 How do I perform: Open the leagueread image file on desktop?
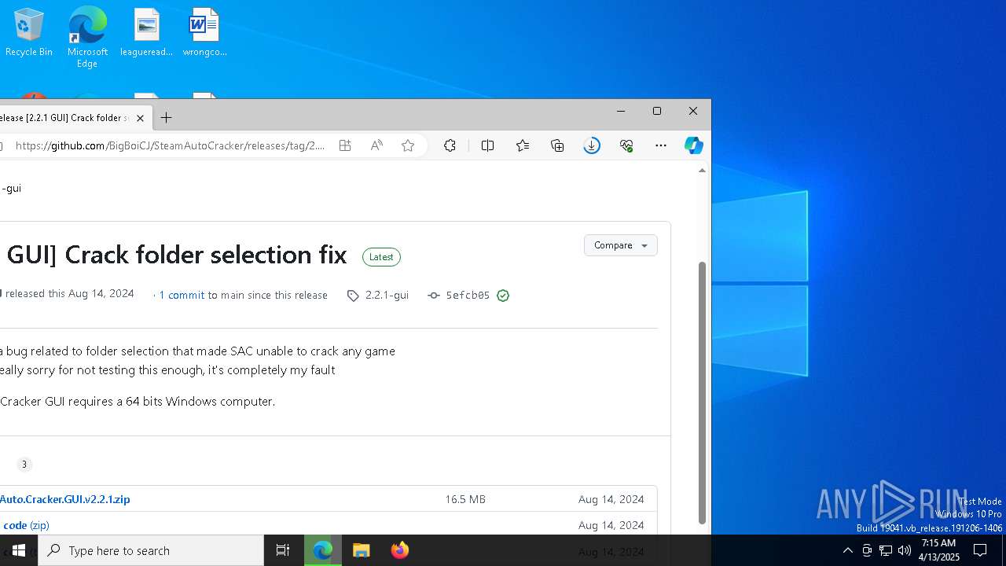tap(146, 33)
